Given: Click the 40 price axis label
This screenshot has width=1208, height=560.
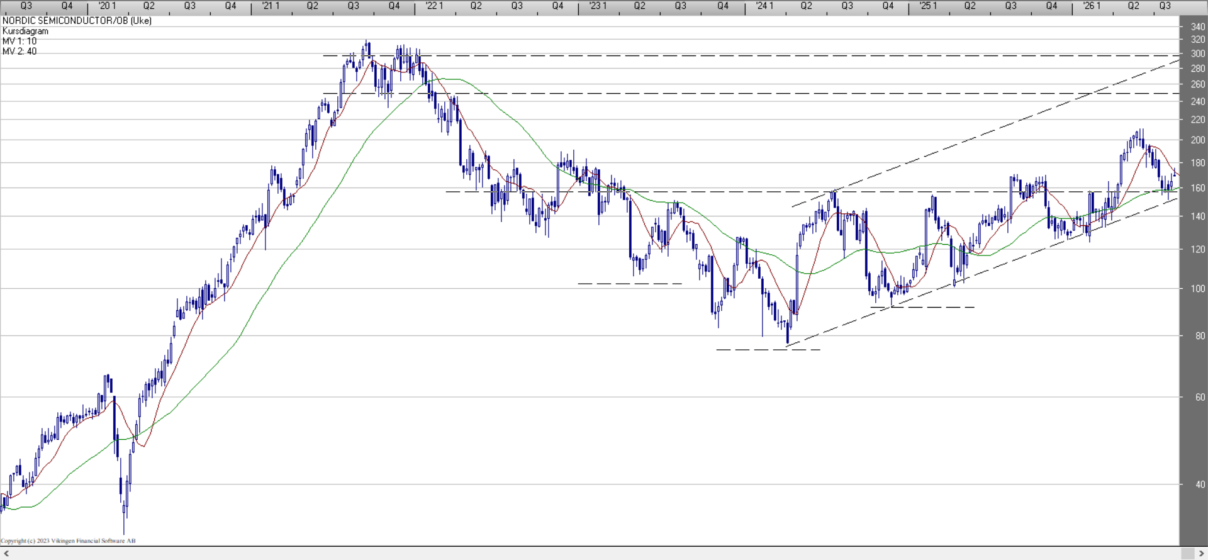Looking at the screenshot, I should tap(1200, 484).
